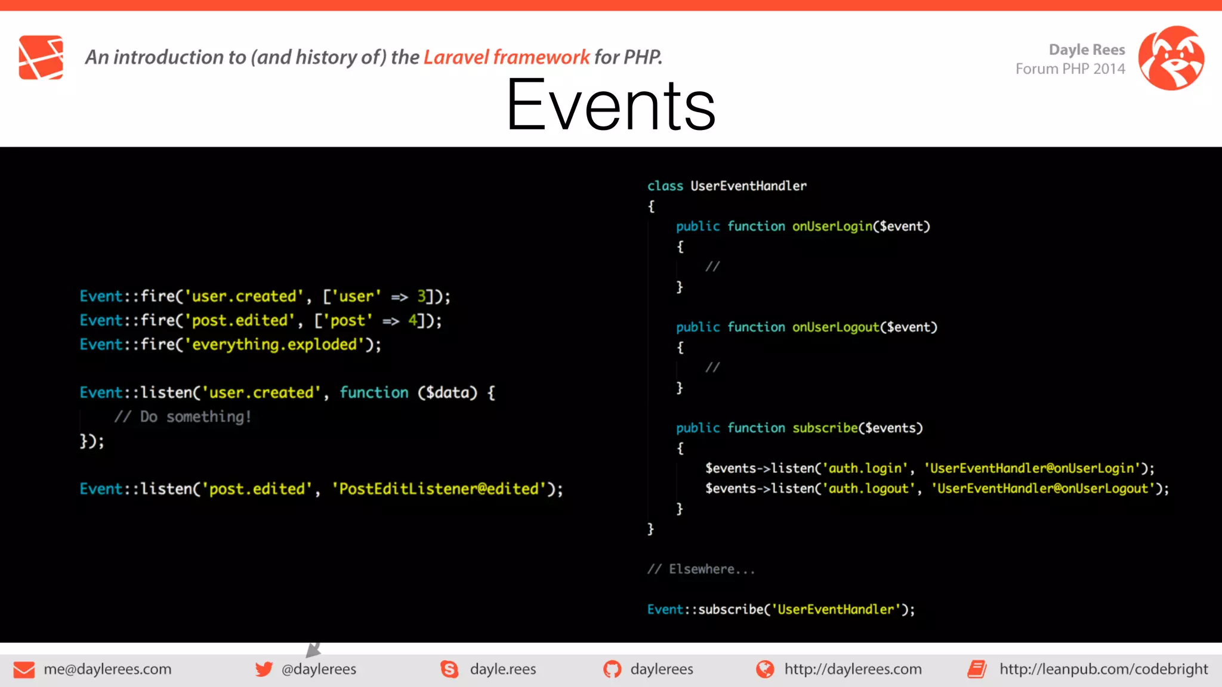Click the 'auth.login' listen line

click(x=930, y=469)
